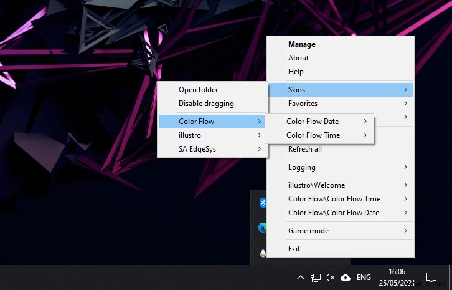Screen dimensions: 452x290
Task: Open Color Flow\Color Flow Date entry
Action: (x=341, y=213)
